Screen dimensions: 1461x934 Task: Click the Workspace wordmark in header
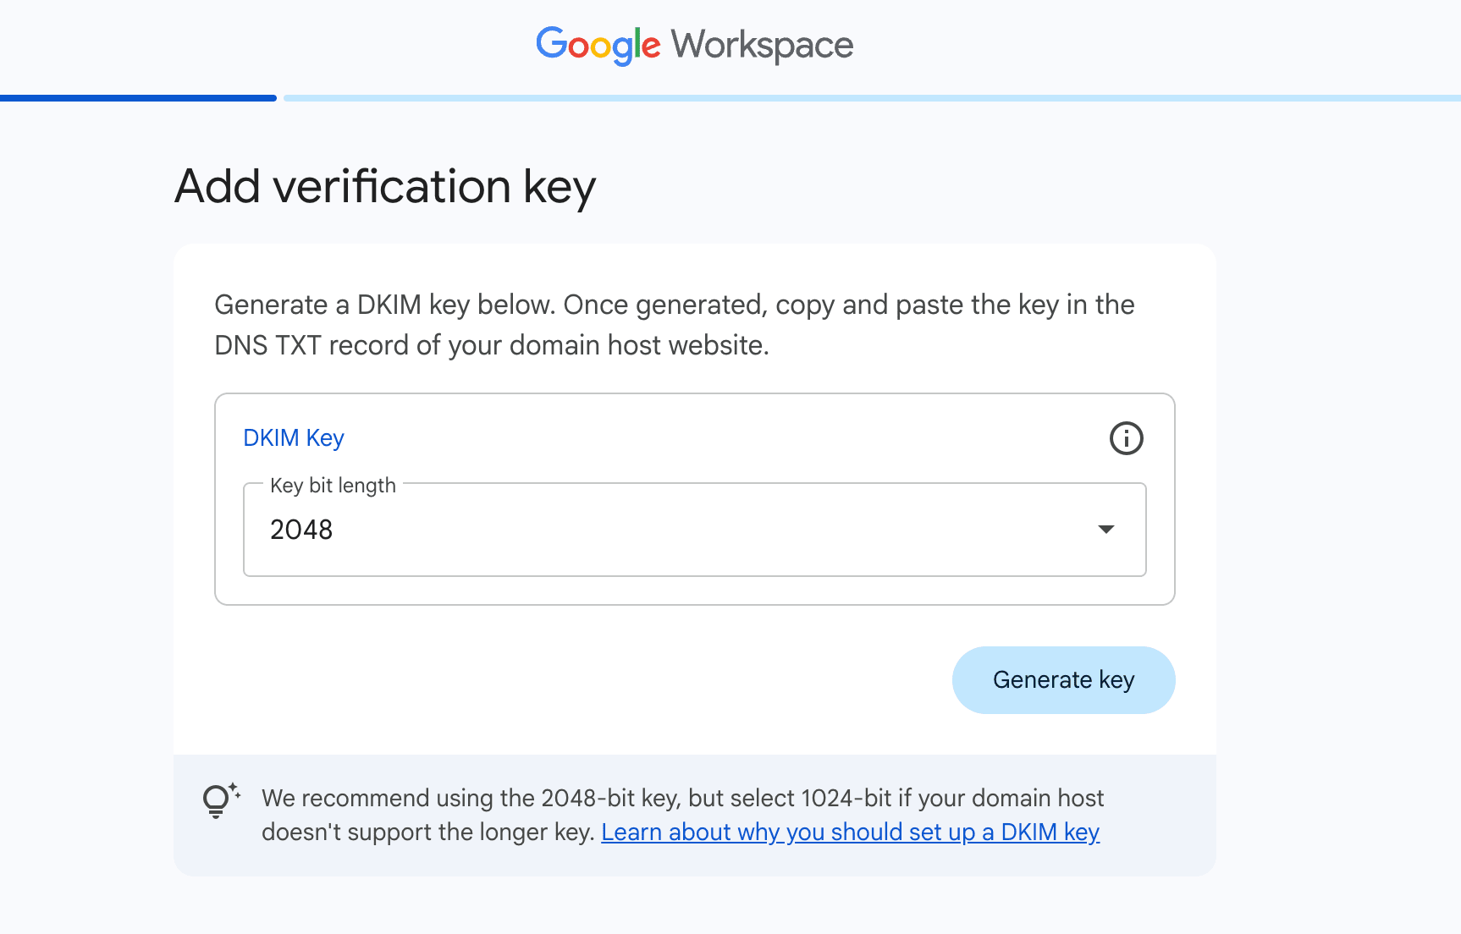pos(762,46)
